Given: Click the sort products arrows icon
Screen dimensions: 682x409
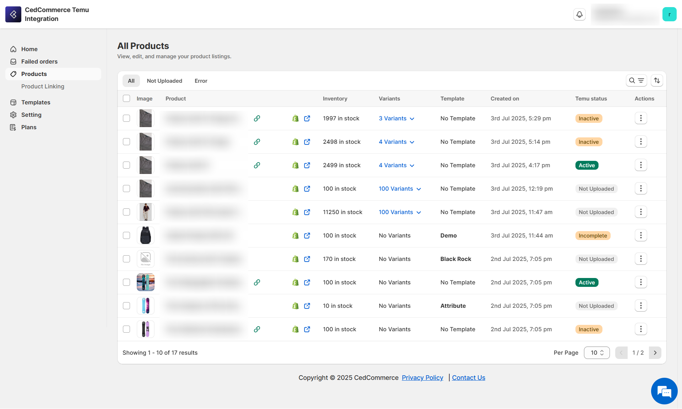Looking at the screenshot, I should (x=657, y=81).
